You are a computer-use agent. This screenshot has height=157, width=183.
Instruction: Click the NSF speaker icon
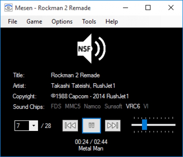click(x=91, y=48)
